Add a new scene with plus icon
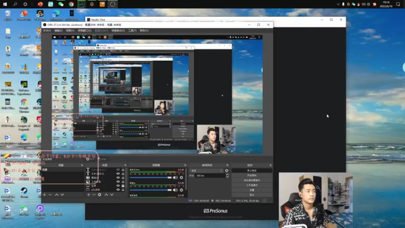Viewport: 405px width, 228px height. click(45, 195)
